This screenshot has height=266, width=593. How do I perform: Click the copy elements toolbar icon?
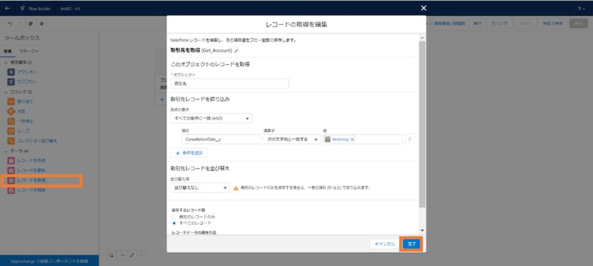(31, 24)
